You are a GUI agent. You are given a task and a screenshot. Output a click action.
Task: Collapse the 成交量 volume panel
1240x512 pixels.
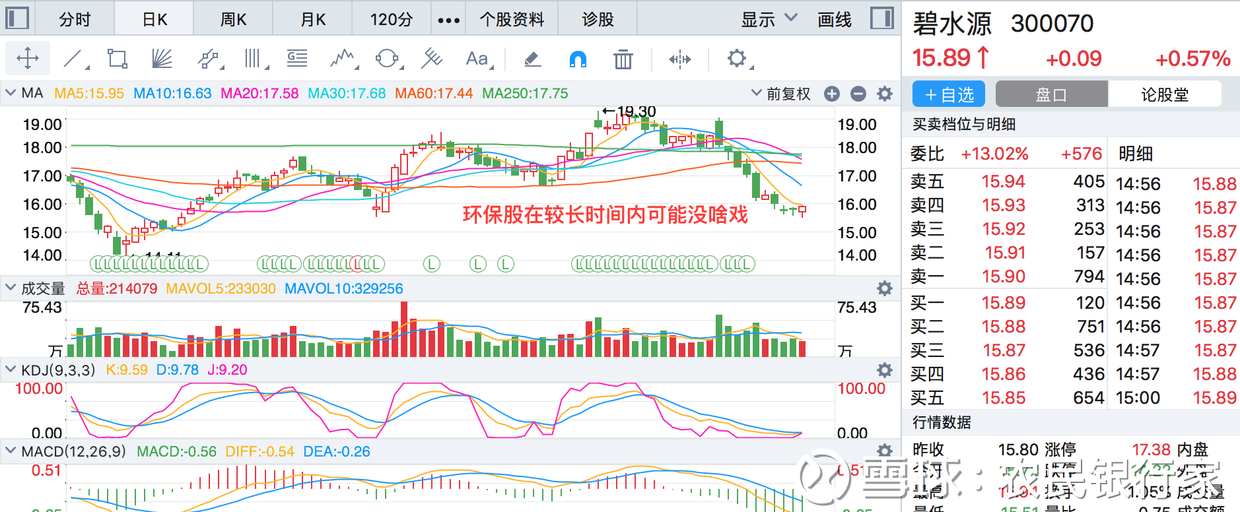pos(11,288)
